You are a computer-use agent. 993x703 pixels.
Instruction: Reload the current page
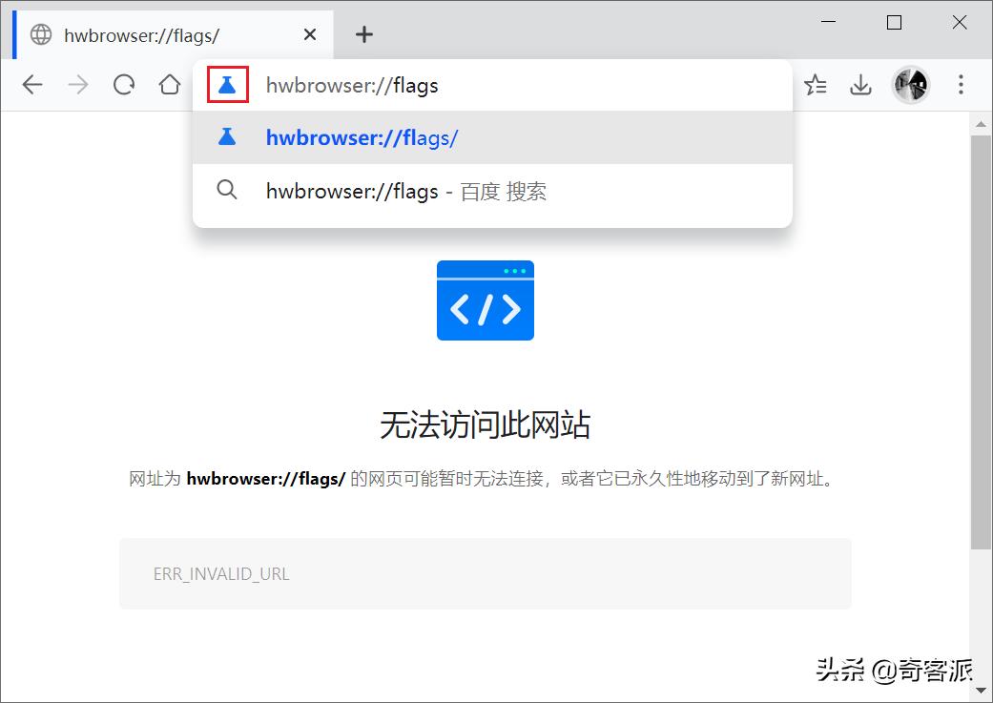tap(123, 85)
